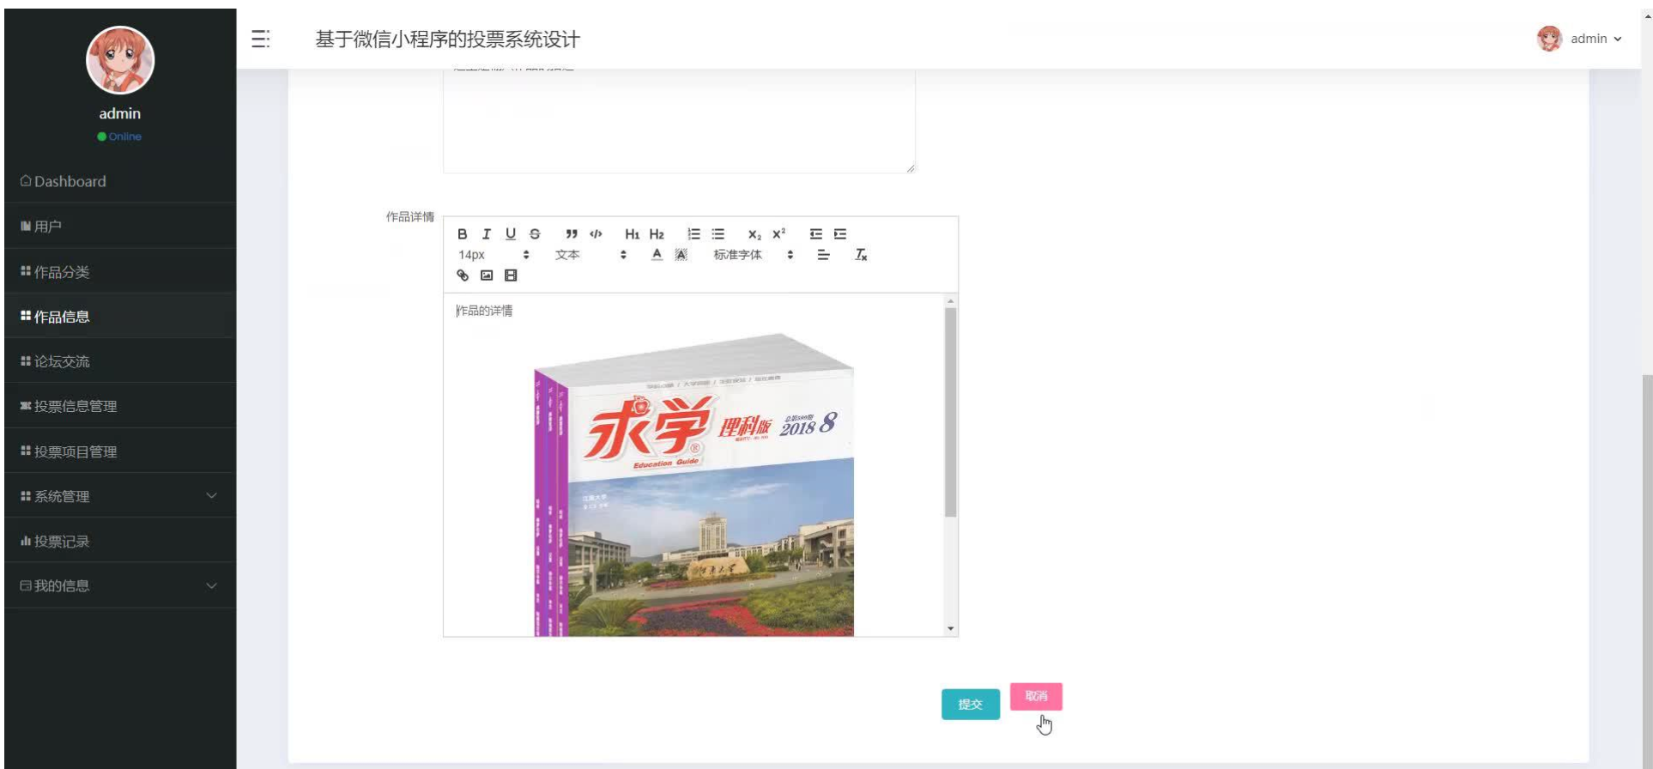This screenshot has height=769, width=1653.
Task: Click the page title 基于微信小程序的投票系统设计
Action: tap(447, 39)
